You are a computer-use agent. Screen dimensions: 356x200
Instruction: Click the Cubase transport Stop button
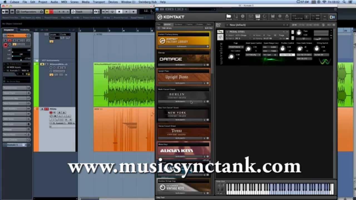point(119,12)
